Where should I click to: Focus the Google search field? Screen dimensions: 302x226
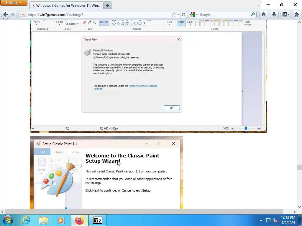pyautogui.click(x=225, y=15)
